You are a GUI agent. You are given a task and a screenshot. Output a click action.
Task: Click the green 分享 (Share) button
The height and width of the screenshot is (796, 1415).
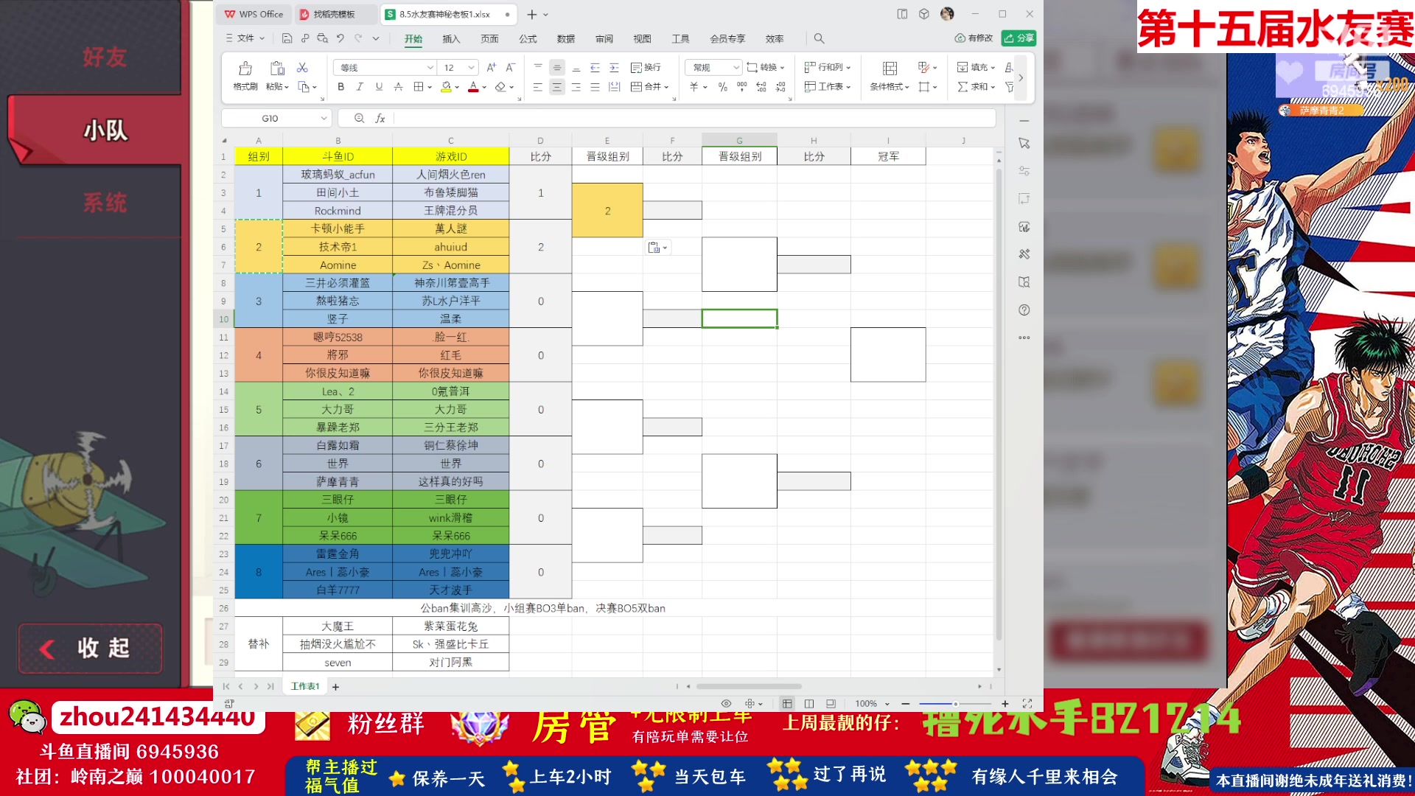pyautogui.click(x=1019, y=38)
